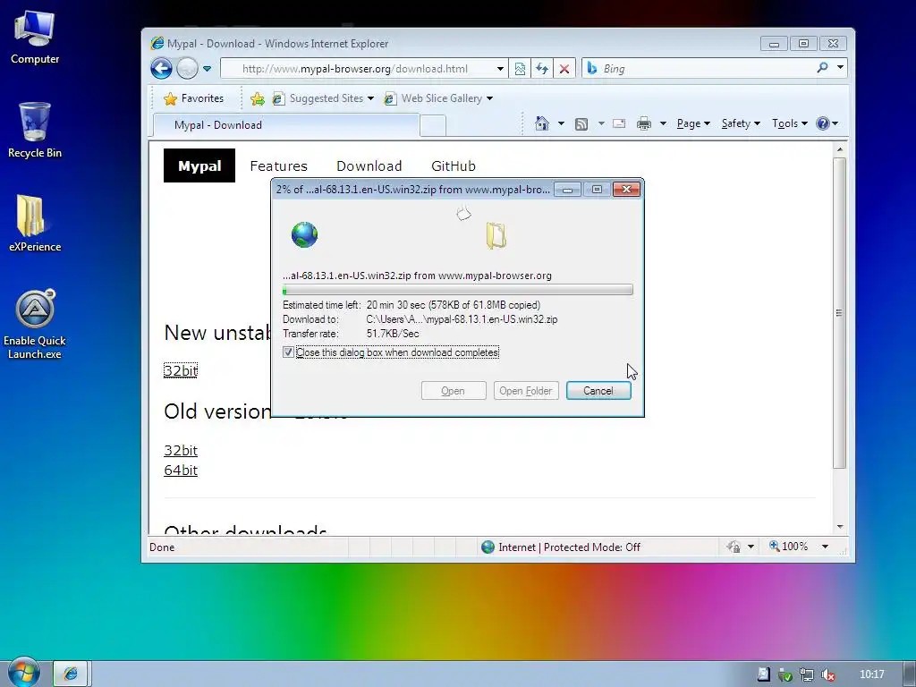Image resolution: width=916 pixels, height=687 pixels.
Task: Click the Safely Remove Hardware tray icon
Action: 785,674
